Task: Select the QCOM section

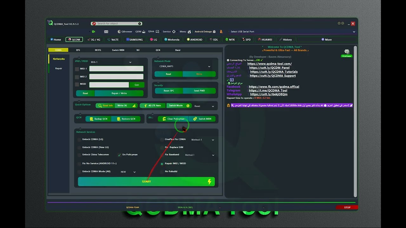Action: 74,40
